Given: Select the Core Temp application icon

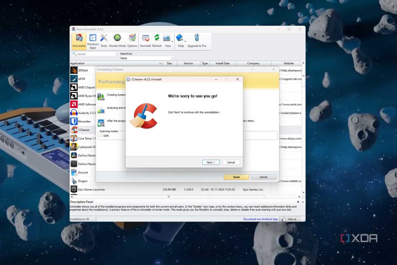Looking at the screenshot, I should coord(74,138).
